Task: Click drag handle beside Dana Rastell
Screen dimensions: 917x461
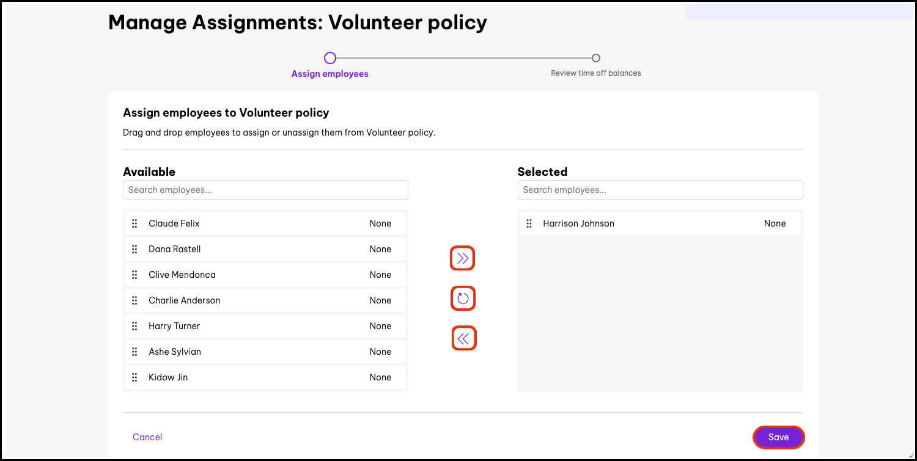Action: pos(134,249)
